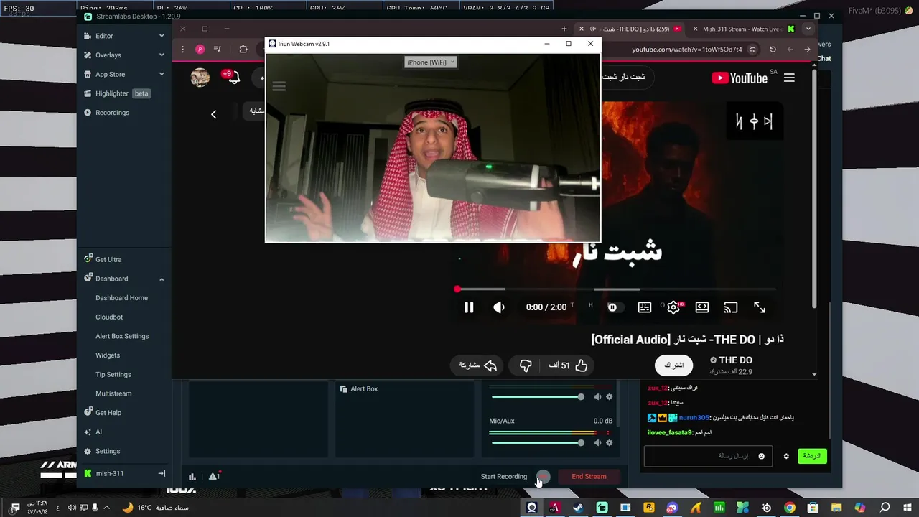
Task: Open Iriun Webcam hamburger menu
Action: pyautogui.click(x=279, y=86)
